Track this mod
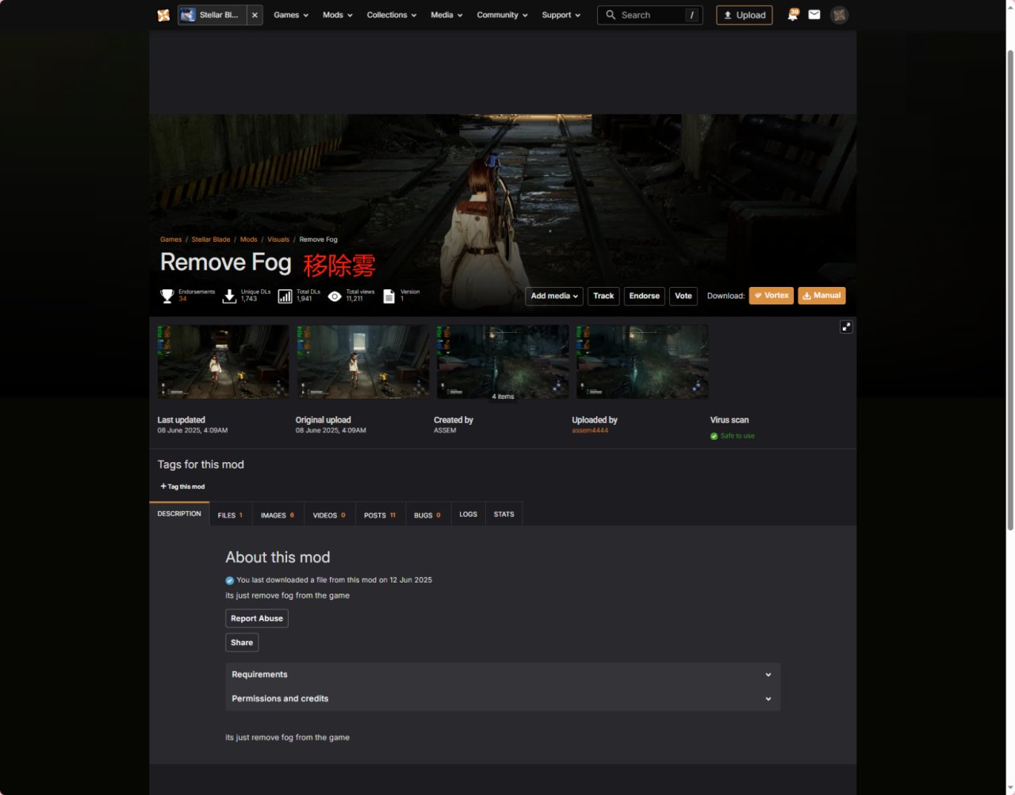Screen dimensions: 1015x795 pos(603,296)
